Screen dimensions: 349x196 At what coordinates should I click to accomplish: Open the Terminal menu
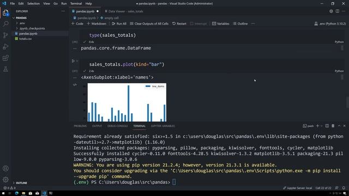coord(76,4)
